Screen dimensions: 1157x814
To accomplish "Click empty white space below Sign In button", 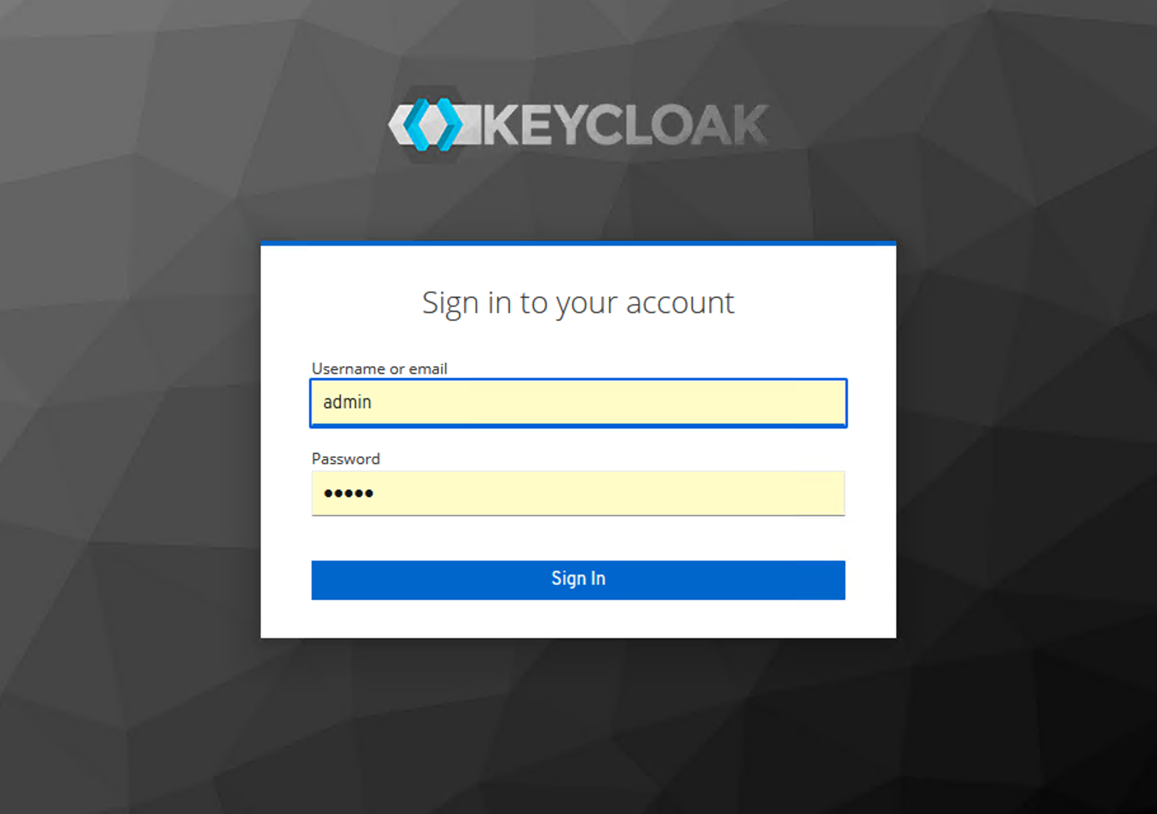I will click(578, 618).
